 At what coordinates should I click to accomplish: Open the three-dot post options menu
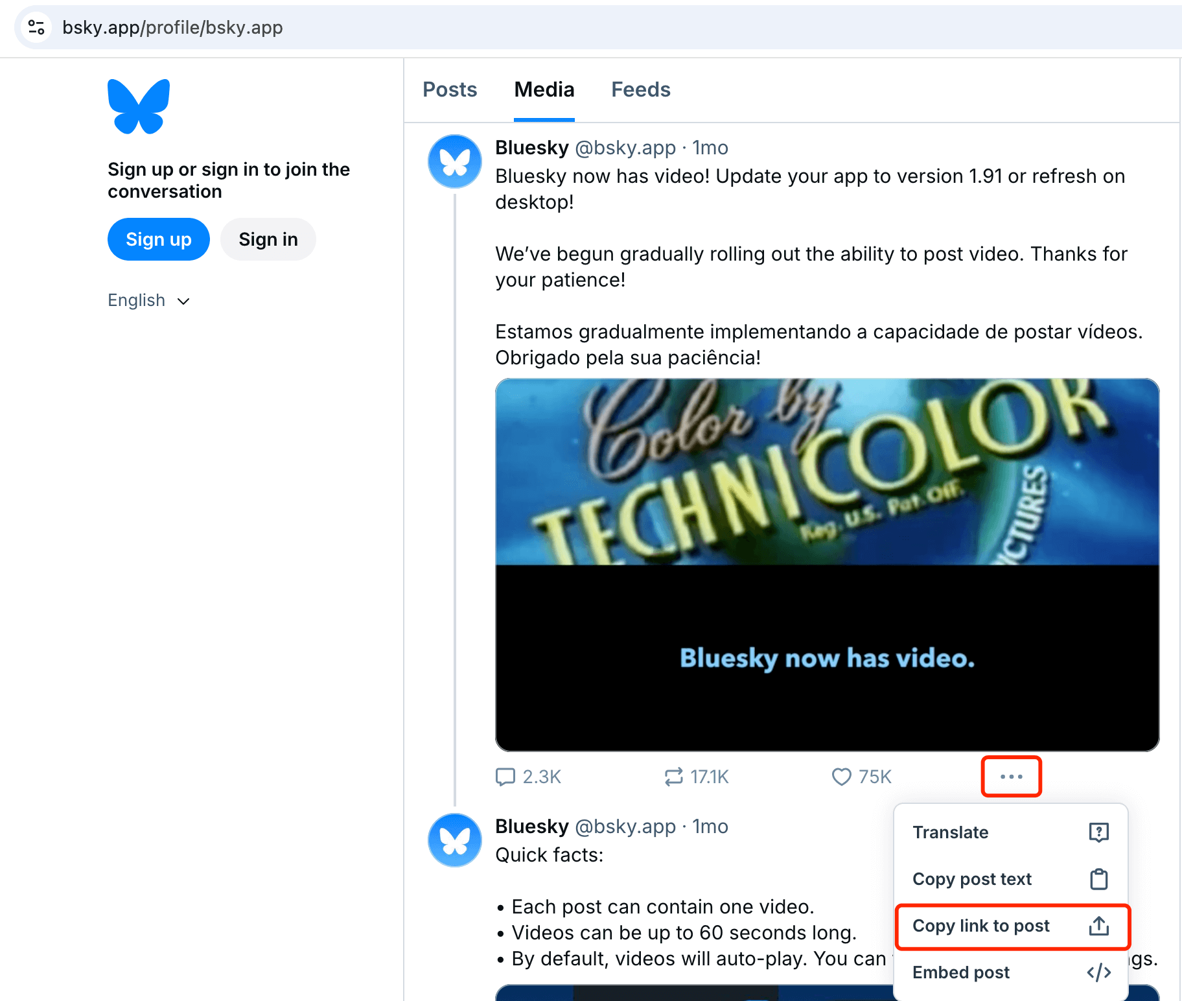click(x=1011, y=776)
